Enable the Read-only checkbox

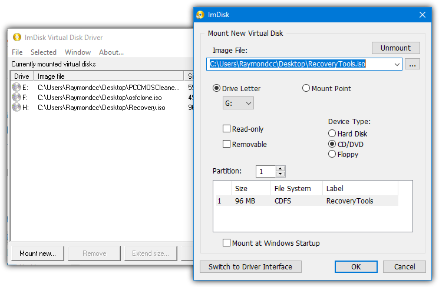click(x=226, y=129)
